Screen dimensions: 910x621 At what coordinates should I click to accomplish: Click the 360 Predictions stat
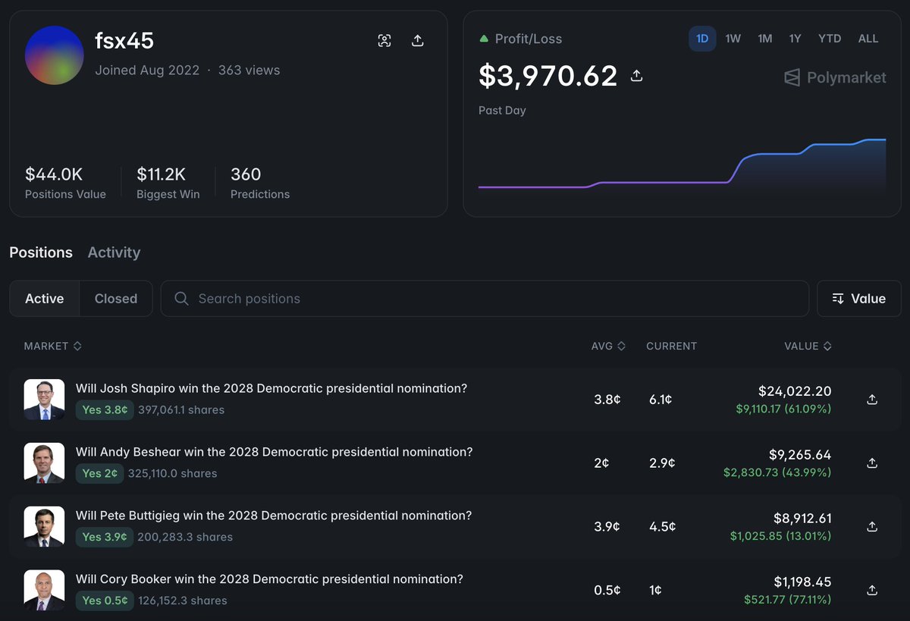pyautogui.click(x=260, y=183)
